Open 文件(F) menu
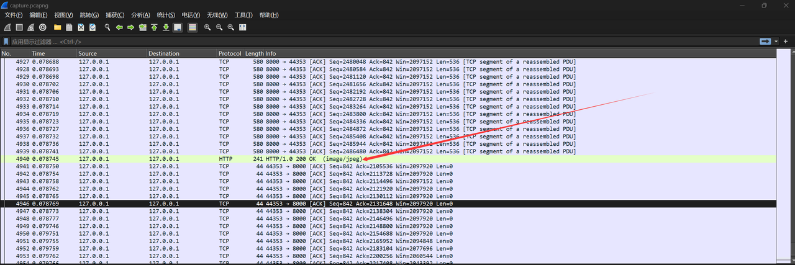Viewport: 795px width, 265px height. tap(14, 15)
